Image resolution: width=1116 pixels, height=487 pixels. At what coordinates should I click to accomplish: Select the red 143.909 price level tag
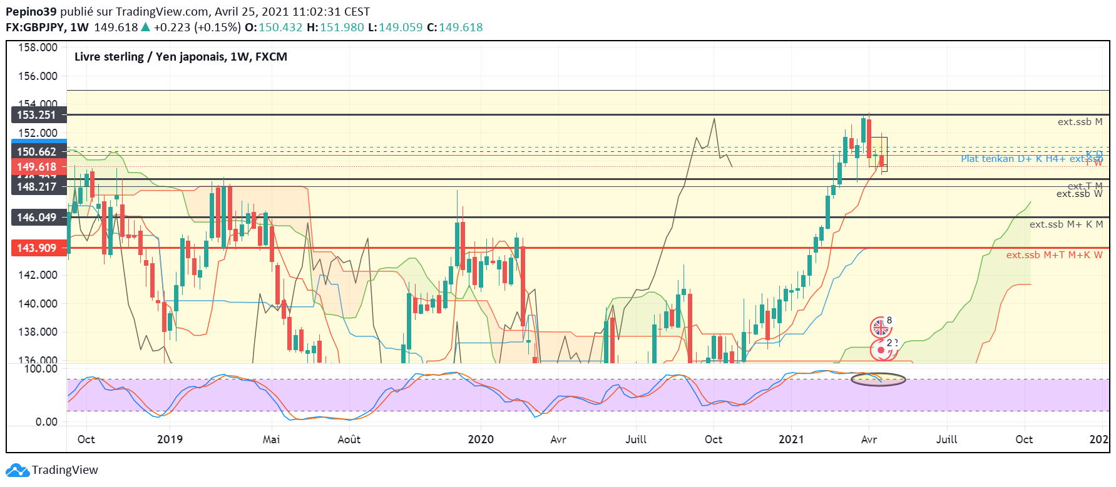[39, 248]
